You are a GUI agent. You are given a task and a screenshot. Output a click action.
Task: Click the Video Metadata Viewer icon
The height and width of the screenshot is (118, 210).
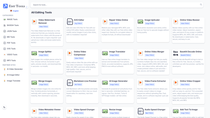(34, 111)
